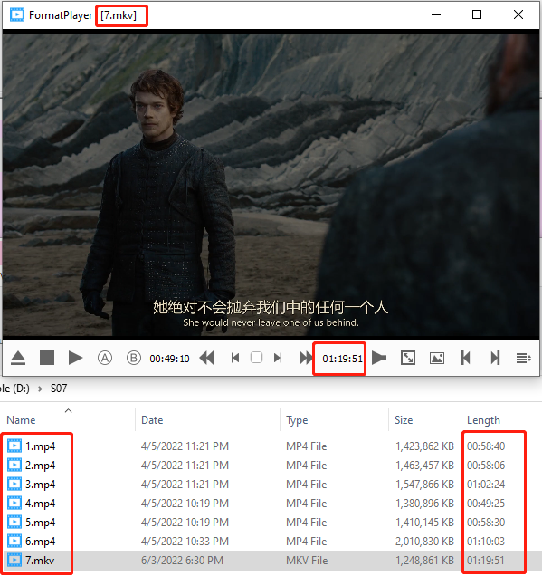Click the eject/open file icon
Image resolution: width=542 pixels, height=576 pixels.
pyautogui.click(x=18, y=358)
